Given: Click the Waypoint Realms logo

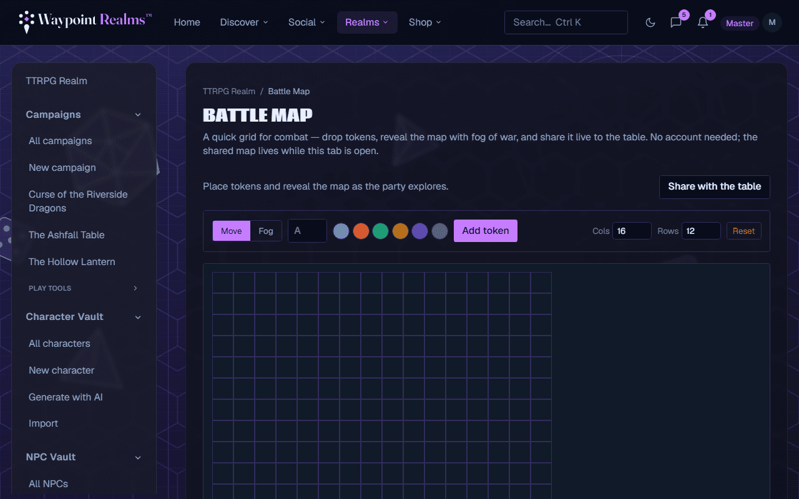Looking at the screenshot, I should pyautogui.click(x=85, y=22).
